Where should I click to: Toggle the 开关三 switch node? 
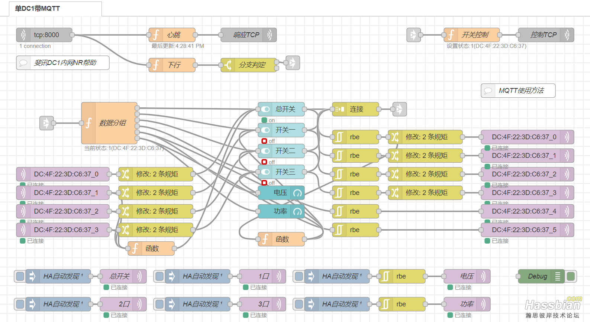pyautogui.click(x=281, y=172)
